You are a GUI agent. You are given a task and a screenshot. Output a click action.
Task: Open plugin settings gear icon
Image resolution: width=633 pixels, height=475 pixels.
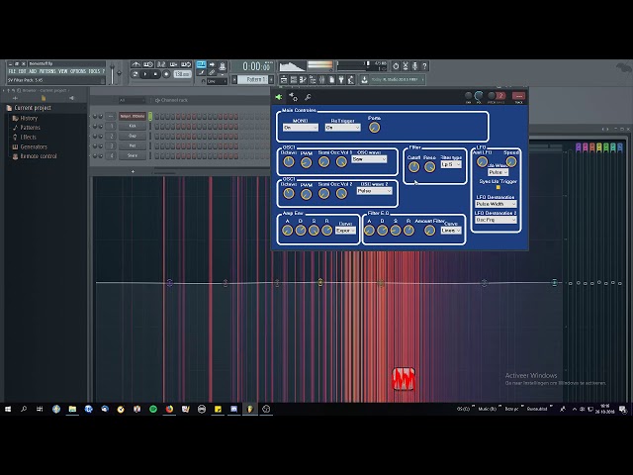click(294, 97)
